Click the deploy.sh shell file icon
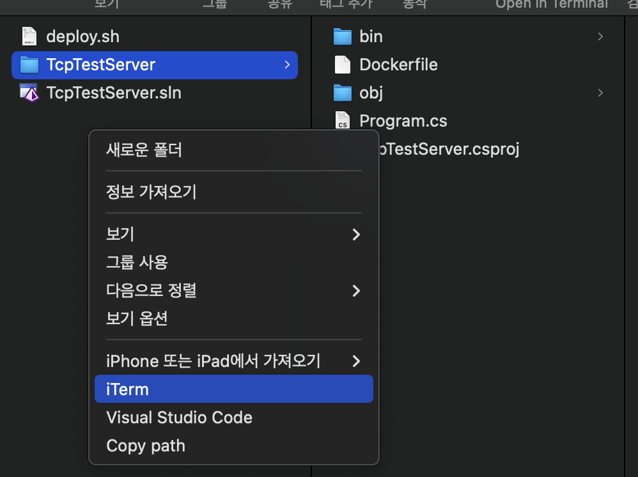Screen dimensions: 638x477 [29, 36]
